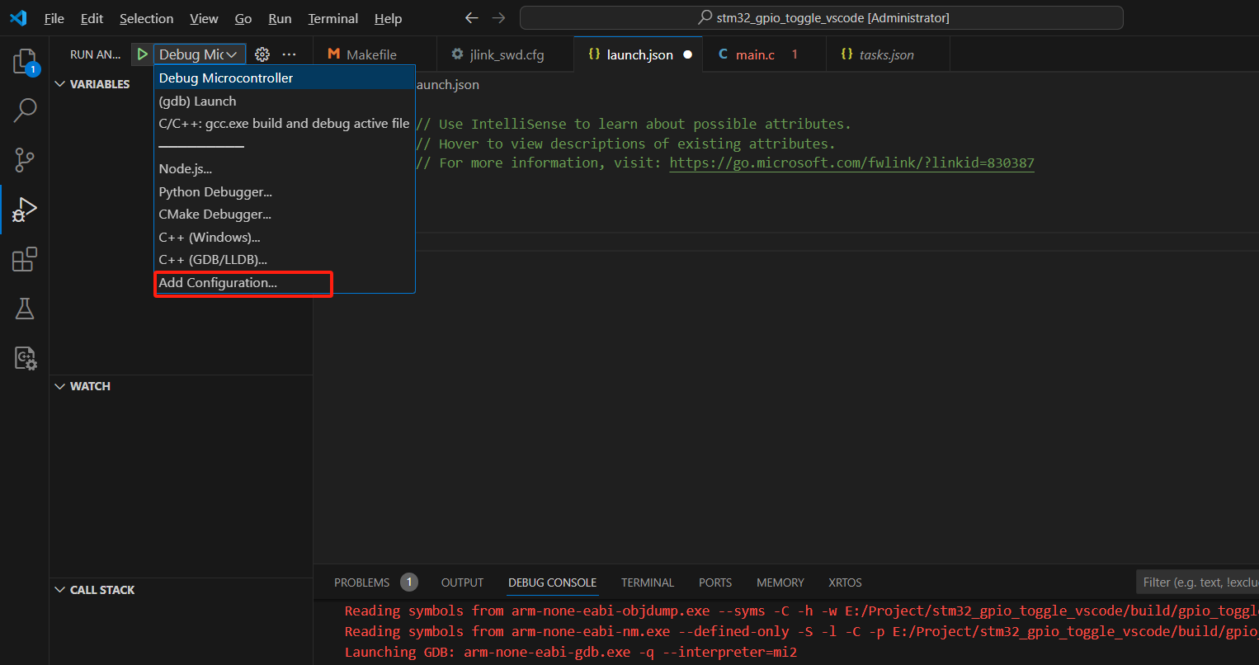Collapse the VARIABLES section
1259x665 pixels.
pyautogui.click(x=59, y=83)
